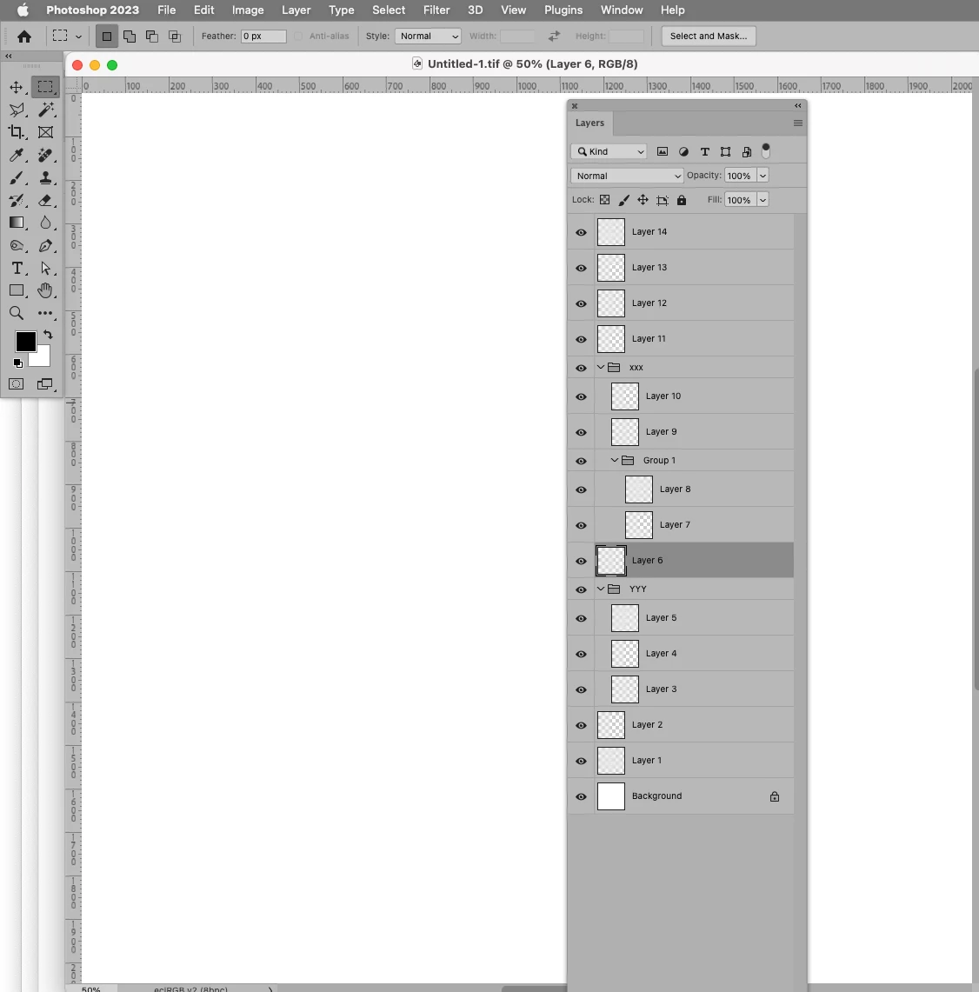
Task: Filter layers by pixel layers
Action: (x=663, y=151)
